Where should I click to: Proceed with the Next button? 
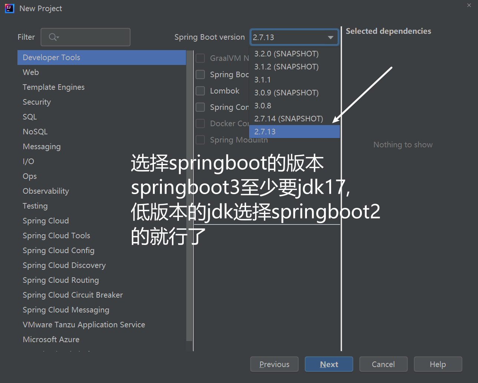click(329, 364)
